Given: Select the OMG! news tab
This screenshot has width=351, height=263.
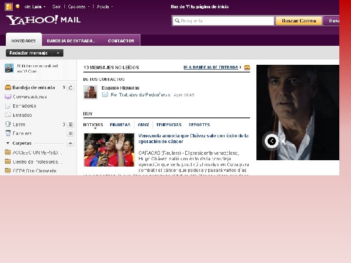Looking at the screenshot, I should (x=143, y=125).
